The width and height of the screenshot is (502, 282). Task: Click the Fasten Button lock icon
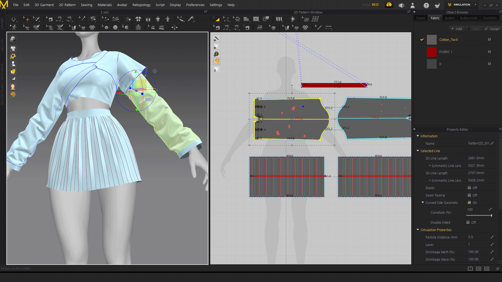[125, 27]
